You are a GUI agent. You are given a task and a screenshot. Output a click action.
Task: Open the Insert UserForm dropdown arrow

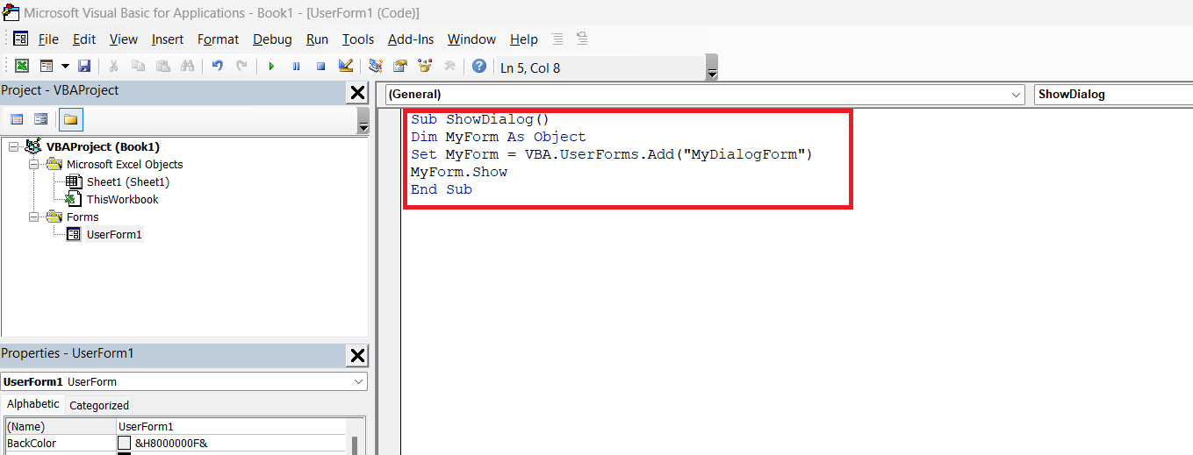[65, 66]
